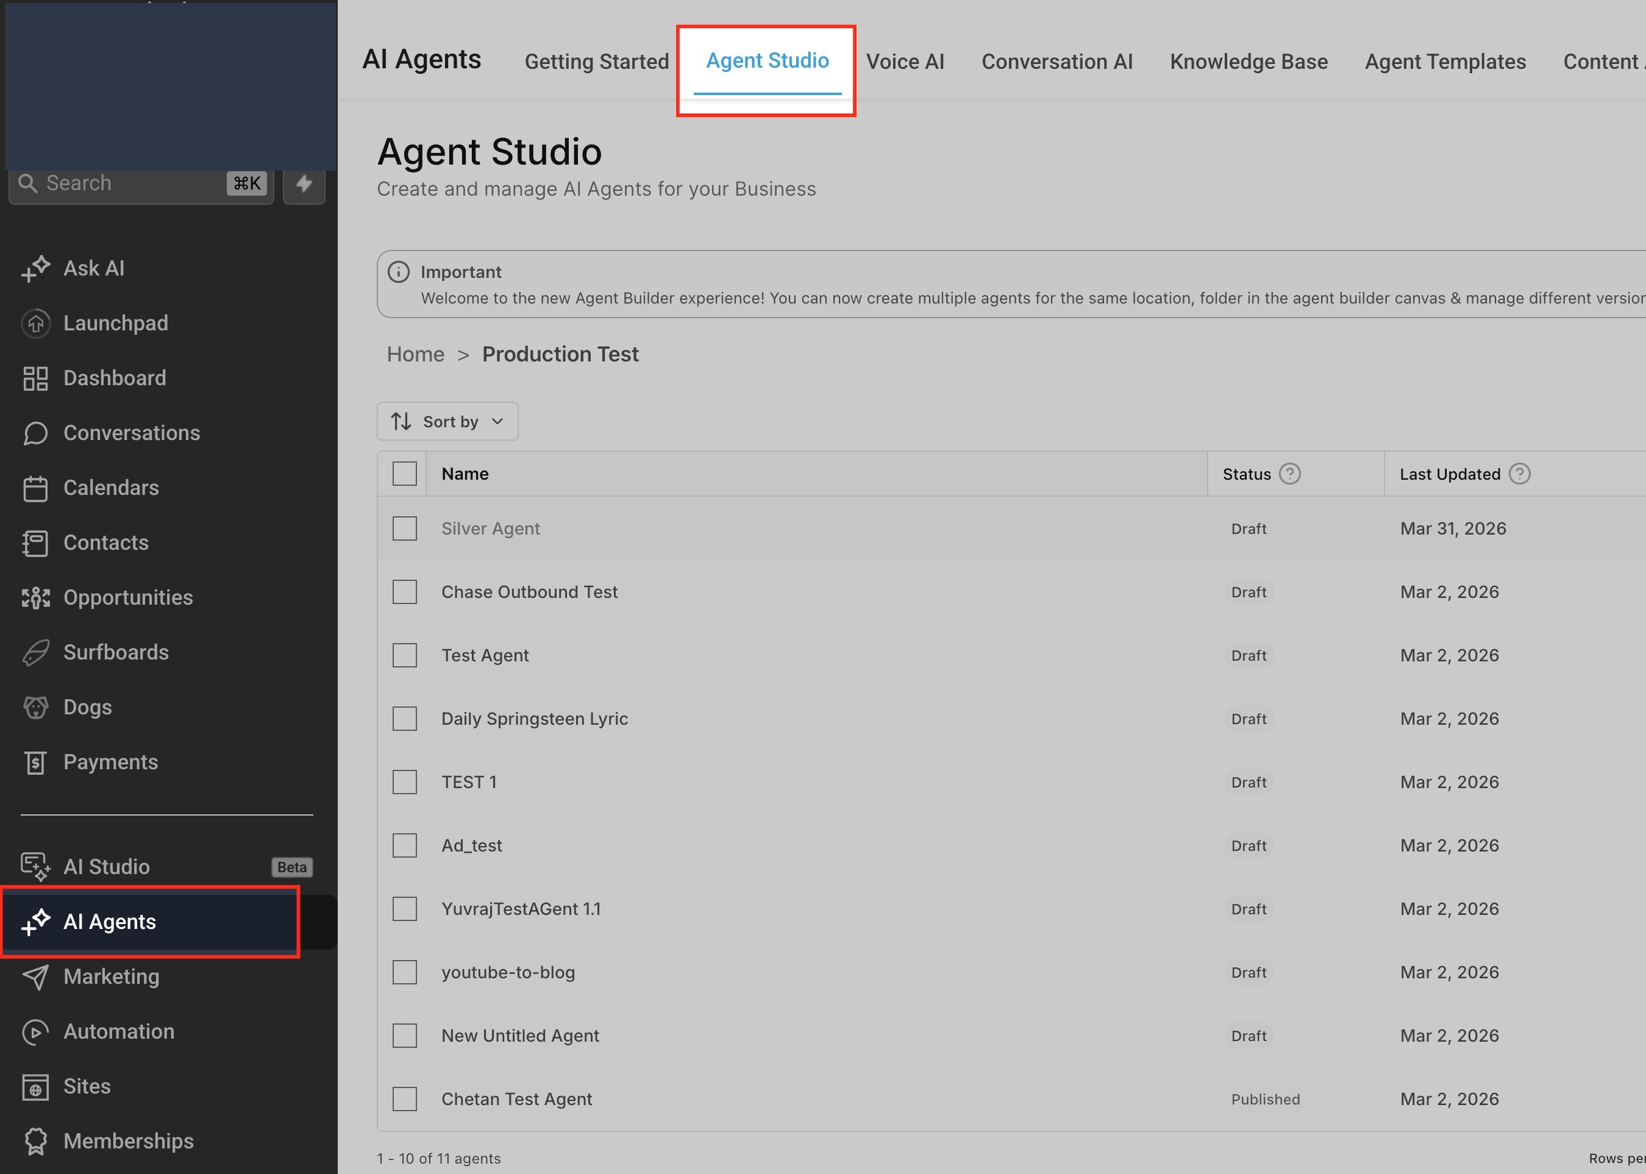Open the Agent Templates tab
The width and height of the screenshot is (1646, 1174).
1445,62
